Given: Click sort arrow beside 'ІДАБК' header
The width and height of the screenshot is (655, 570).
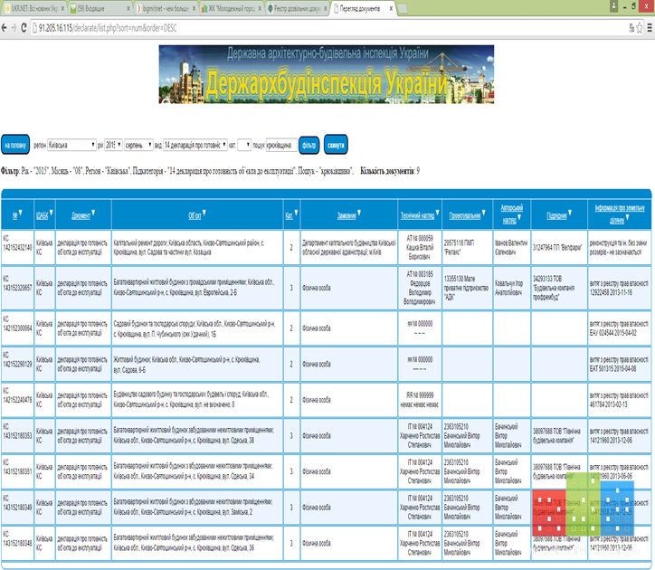Looking at the screenshot, I should (x=51, y=214).
